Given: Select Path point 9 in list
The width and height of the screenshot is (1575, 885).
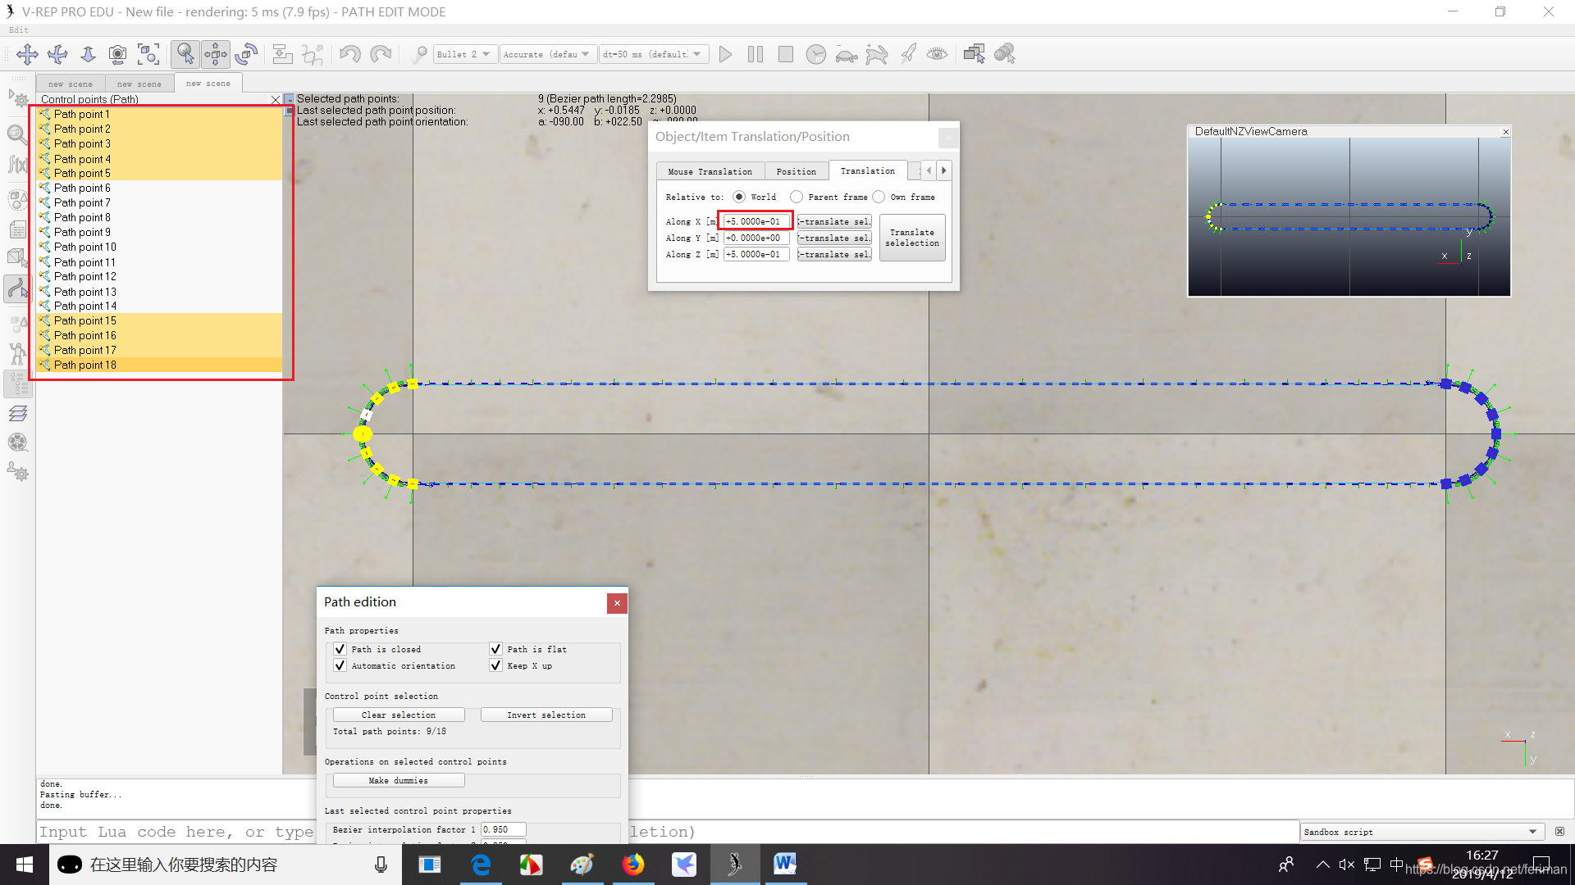Looking at the screenshot, I should [82, 232].
